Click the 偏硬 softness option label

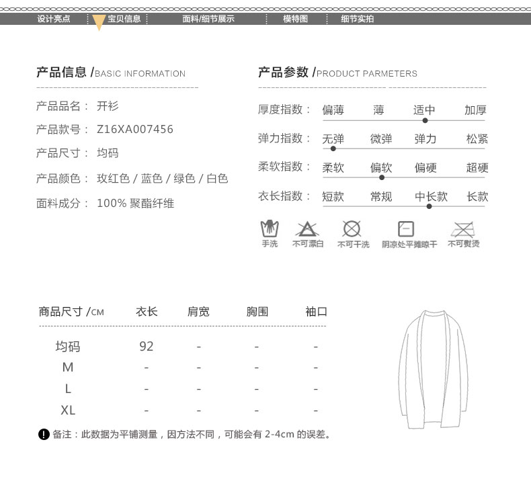click(x=425, y=167)
